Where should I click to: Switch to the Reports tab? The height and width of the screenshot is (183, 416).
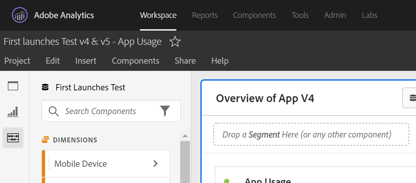[205, 15]
